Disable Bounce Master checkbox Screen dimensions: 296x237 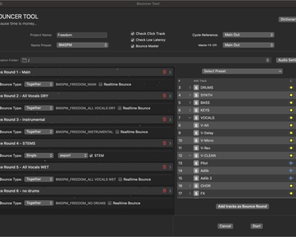click(133, 46)
